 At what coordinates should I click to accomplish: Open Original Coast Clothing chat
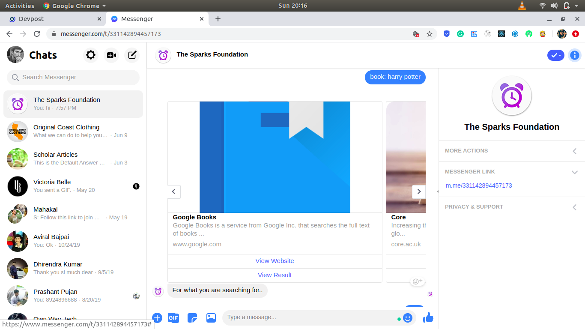coord(73,131)
